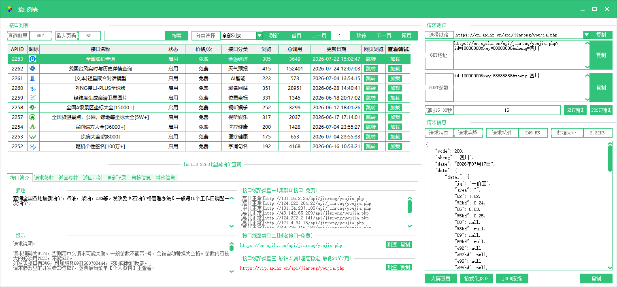
Task: Click the PING接口 row icon
Action: click(33, 88)
